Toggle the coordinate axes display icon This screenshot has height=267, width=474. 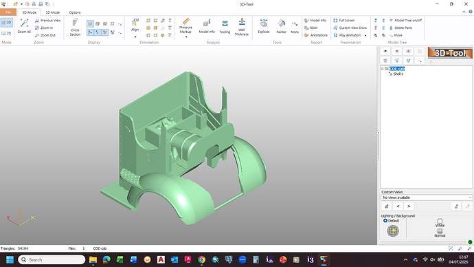coord(90,32)
